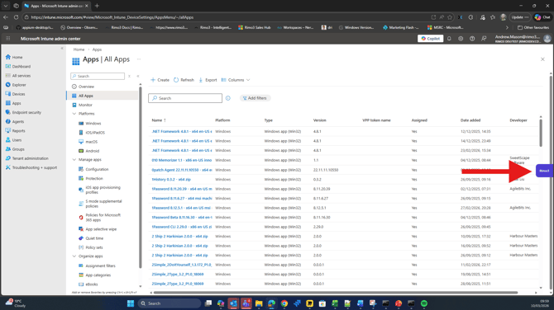Click Create to add an app
Image resolution: width=554 pixels, height=310 pixels.
(160, 80)
